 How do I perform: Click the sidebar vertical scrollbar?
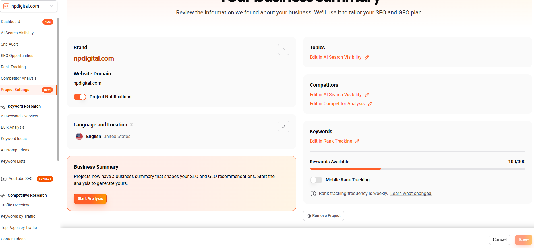(58, 89)
